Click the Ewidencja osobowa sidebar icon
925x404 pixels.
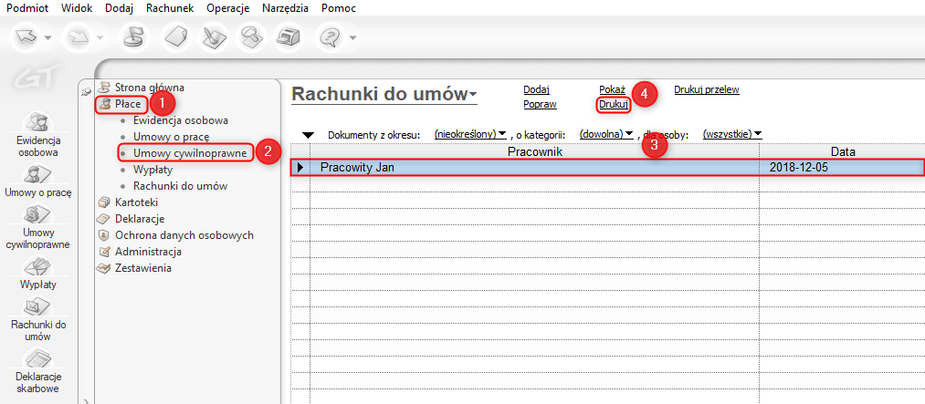37,122
